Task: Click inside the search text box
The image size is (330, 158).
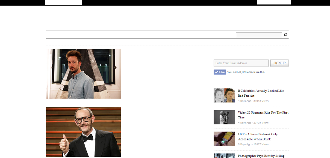Action: (x=259, y=35)
